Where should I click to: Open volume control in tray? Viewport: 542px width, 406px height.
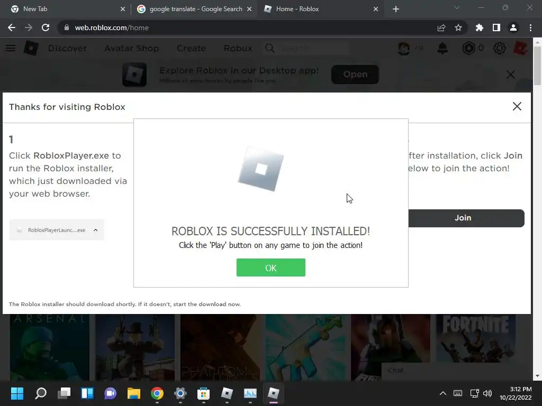(487, 393)
